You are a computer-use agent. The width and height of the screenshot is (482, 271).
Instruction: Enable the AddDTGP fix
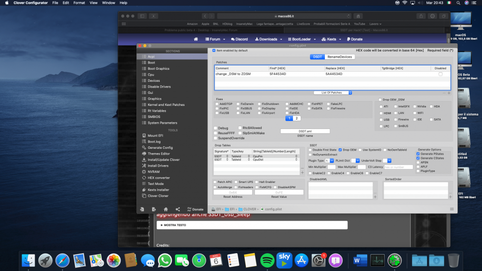point(217,104)
